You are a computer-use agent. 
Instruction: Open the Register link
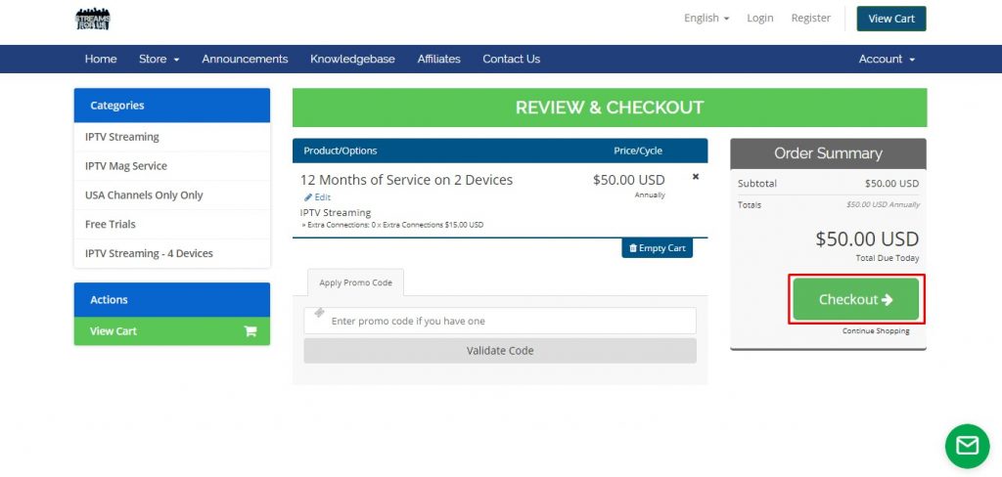(810, 19)
